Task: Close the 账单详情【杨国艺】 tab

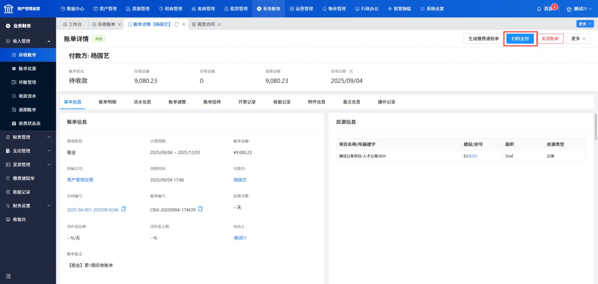Action: 184,24
